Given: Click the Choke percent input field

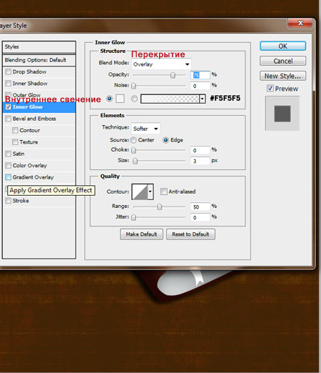Looking at the screenshot, I should [x=200, y=150].
